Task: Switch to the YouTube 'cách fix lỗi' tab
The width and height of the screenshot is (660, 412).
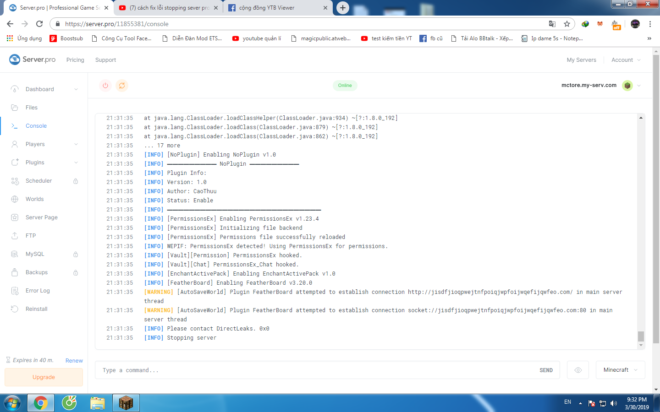Action: pos(169,8)
